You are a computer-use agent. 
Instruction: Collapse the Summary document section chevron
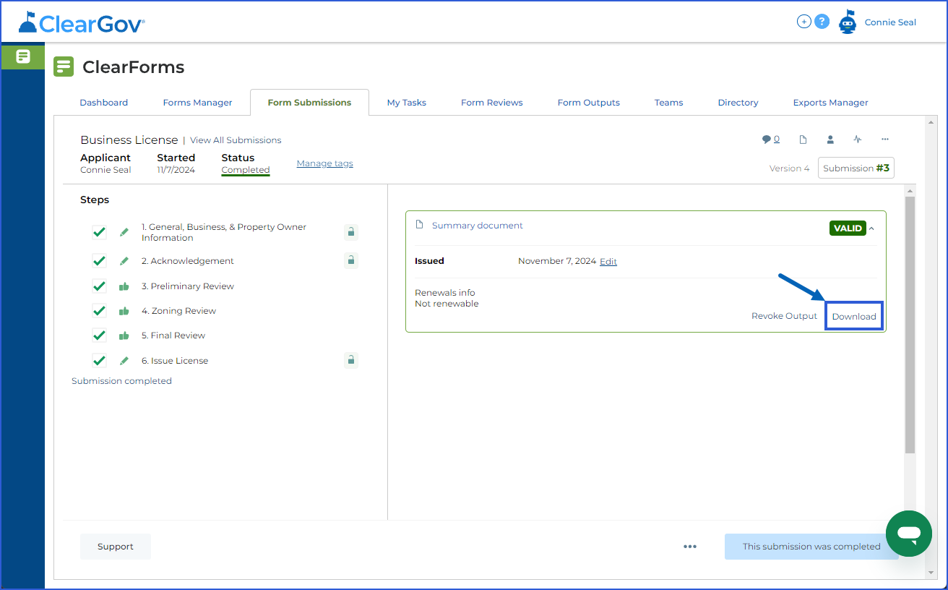(871, 228)
